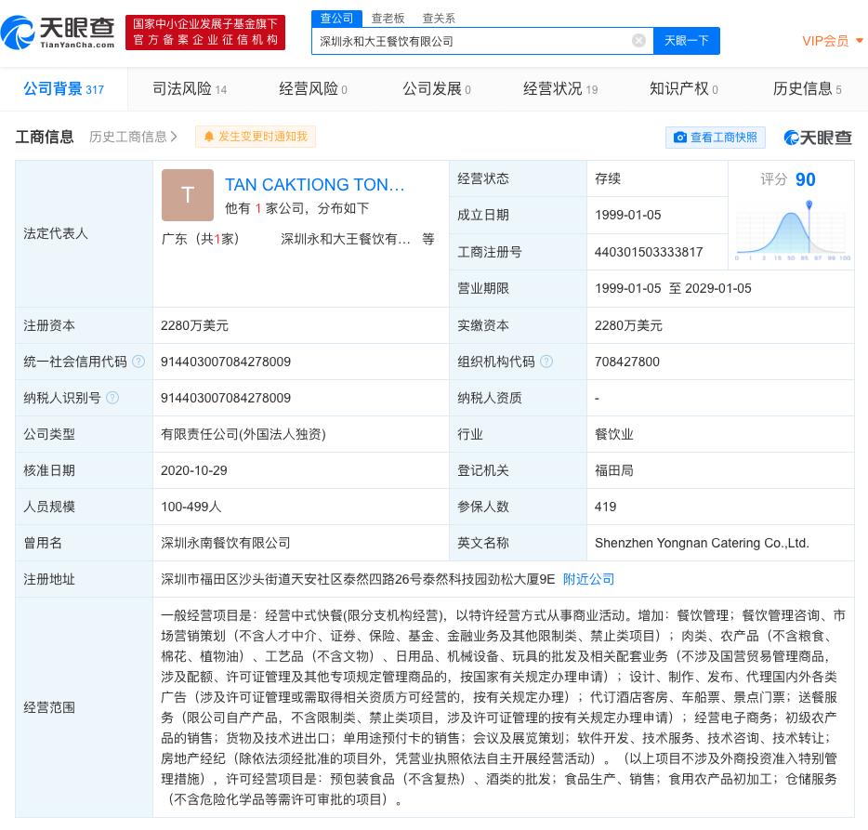
Task: Click the legal representative avatar T
Action: [187, 194]
